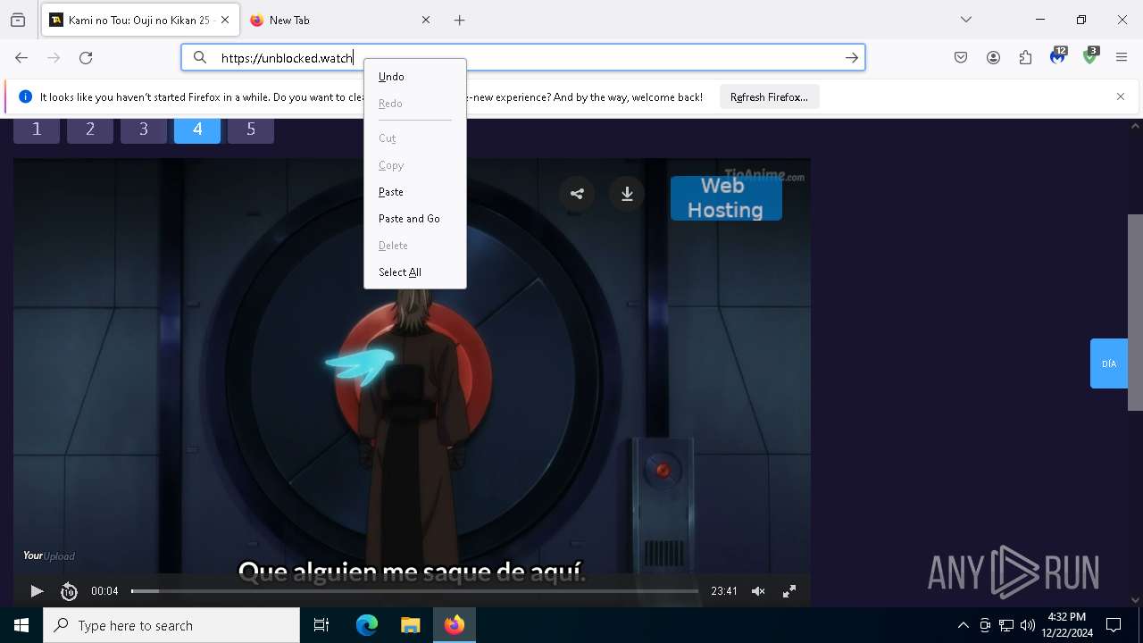The width and height of the screenshot is (1143, 643).
Task: Click the Web Hosting ad banner
Action: [x=726, y=198]
